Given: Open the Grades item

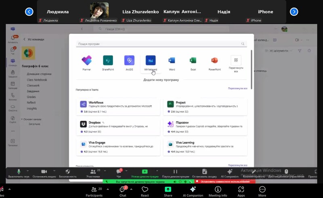Looking at the screenshot, I should (x=31, y=97).
